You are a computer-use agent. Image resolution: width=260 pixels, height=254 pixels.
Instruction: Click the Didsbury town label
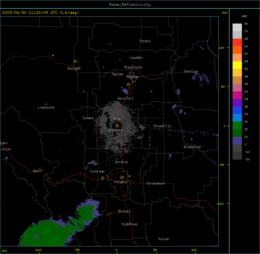point(116,130)
